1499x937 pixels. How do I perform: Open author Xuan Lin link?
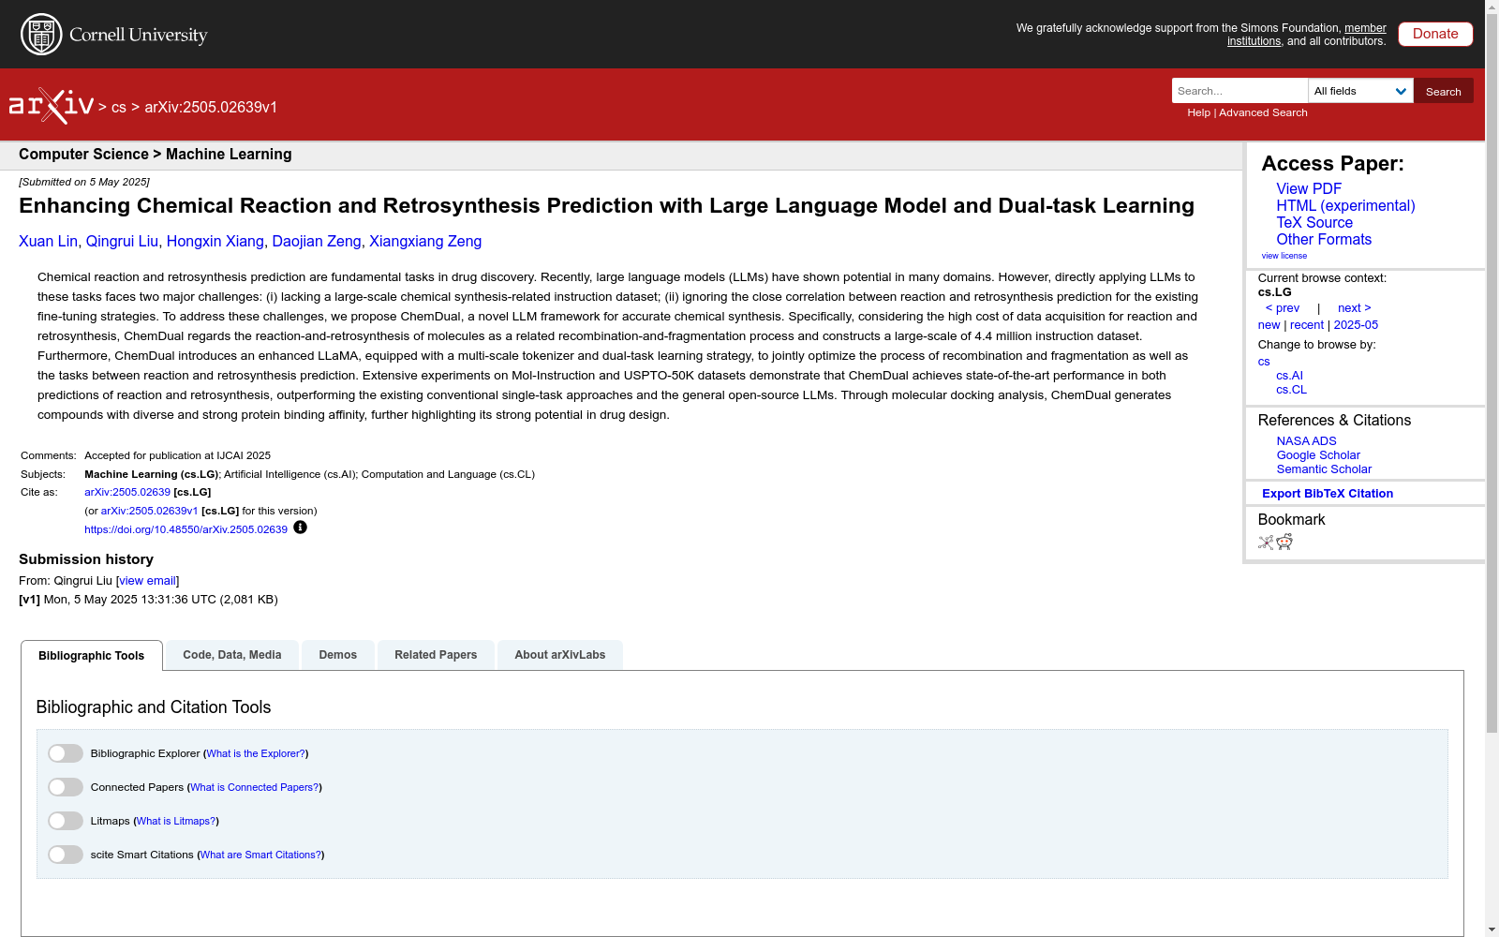[48, 242]
